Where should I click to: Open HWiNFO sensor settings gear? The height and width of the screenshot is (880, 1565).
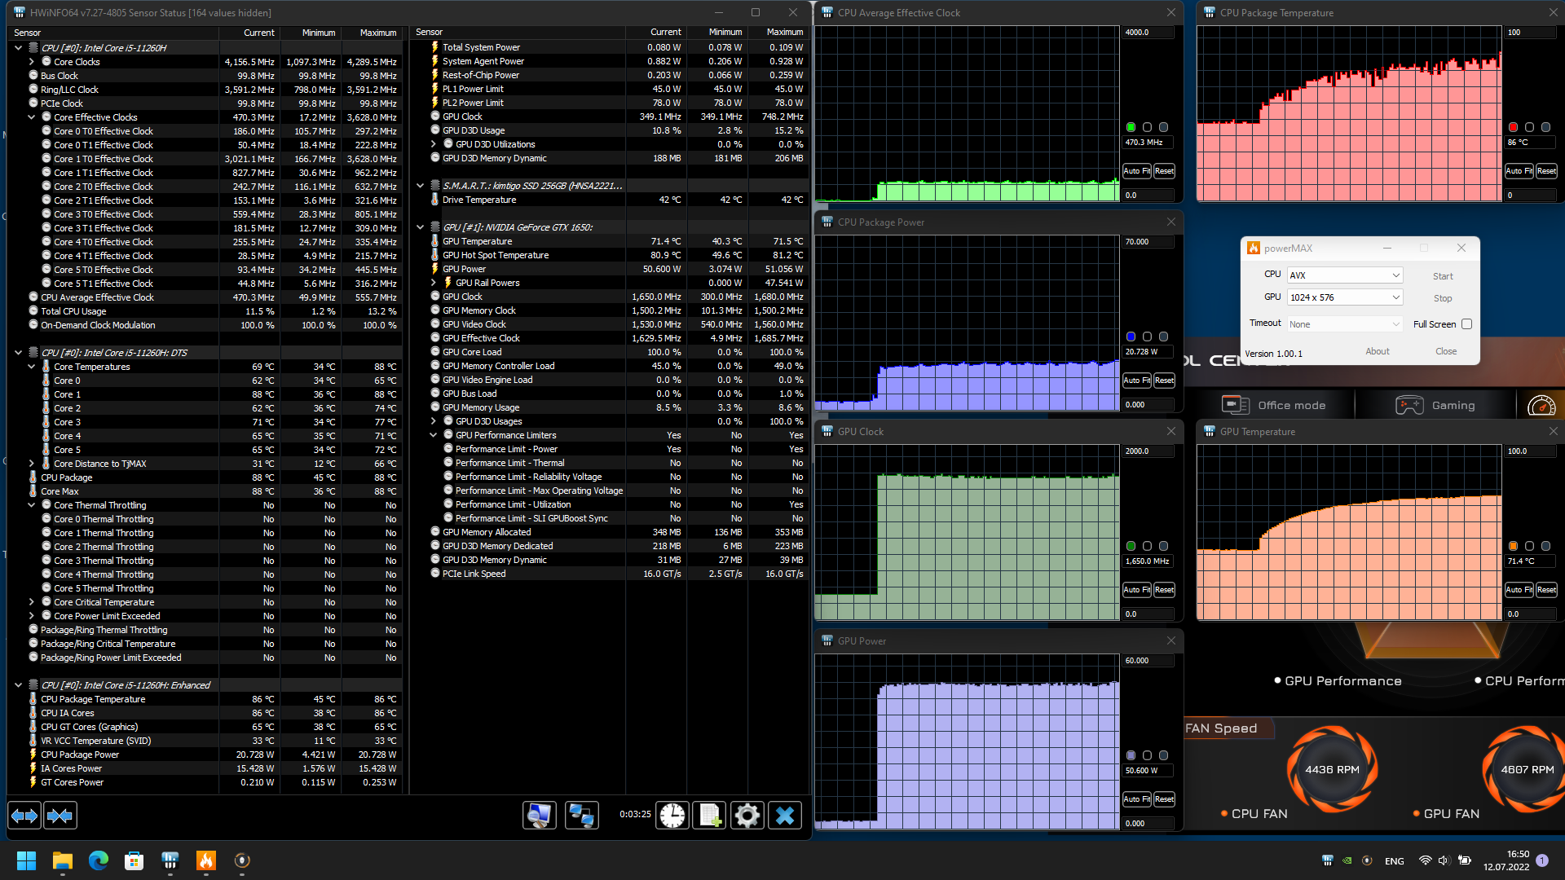[747, 815]
